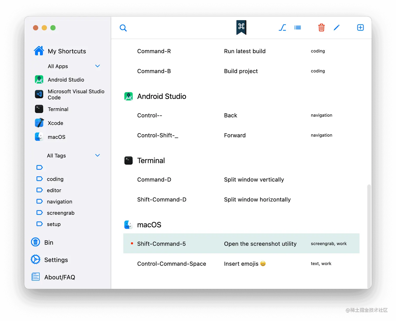
Task: Click 'Open the screenshot utility' description
Action: click(260, 244)
